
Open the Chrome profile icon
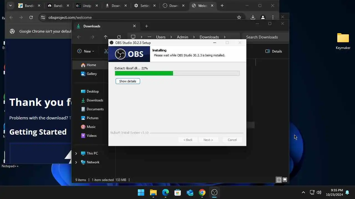tap(263, 17)
